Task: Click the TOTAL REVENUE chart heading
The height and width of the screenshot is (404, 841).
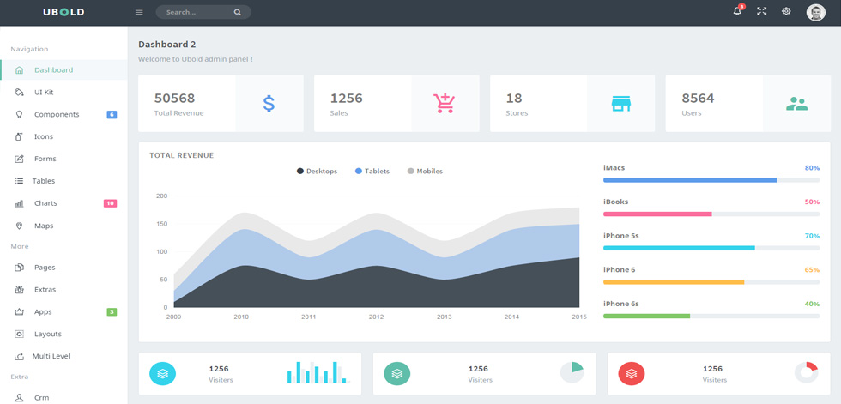Action: [x=181, y=155]
